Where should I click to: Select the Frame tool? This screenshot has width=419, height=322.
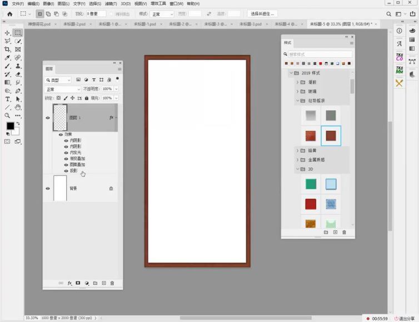tap(18, 49)
